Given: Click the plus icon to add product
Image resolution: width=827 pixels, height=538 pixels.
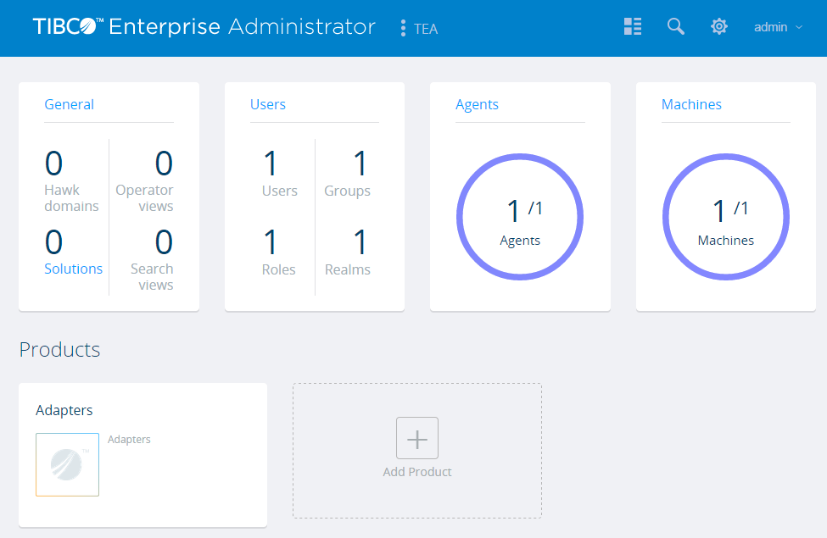Looking at the screenshot, I should point(417,438).
